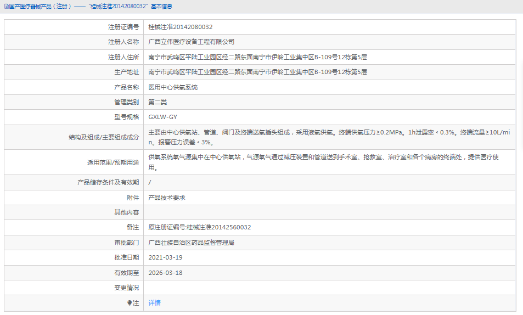Click the 其他内容 row label
523x315 pixels.
[126, 212]
